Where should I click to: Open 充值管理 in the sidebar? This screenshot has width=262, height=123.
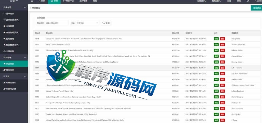[x=14, y=26]
